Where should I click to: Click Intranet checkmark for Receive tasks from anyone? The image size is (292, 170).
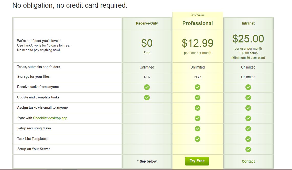248,87
